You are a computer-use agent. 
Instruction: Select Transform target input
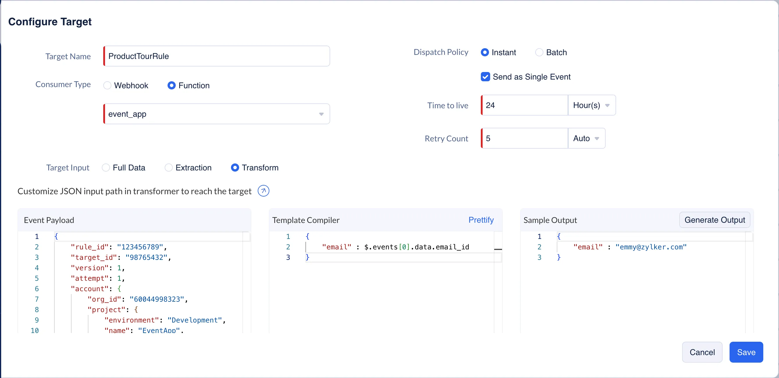235,168
